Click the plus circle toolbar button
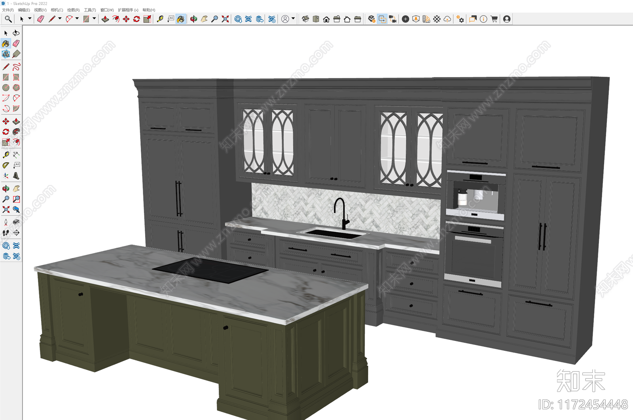Screen dimensions: 633x420 click(406, 19)
